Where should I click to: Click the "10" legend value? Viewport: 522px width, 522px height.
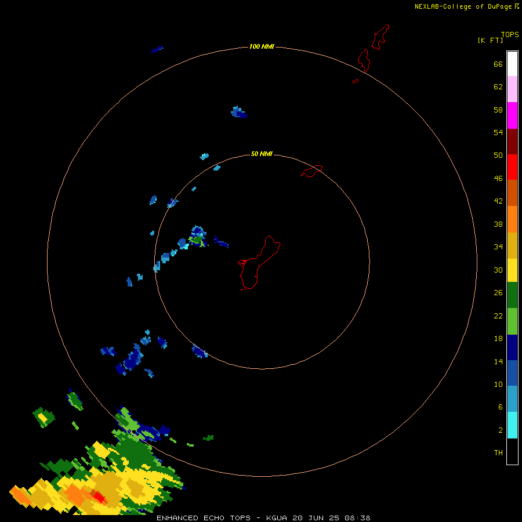pyautogui.click(x=498, y=384)
